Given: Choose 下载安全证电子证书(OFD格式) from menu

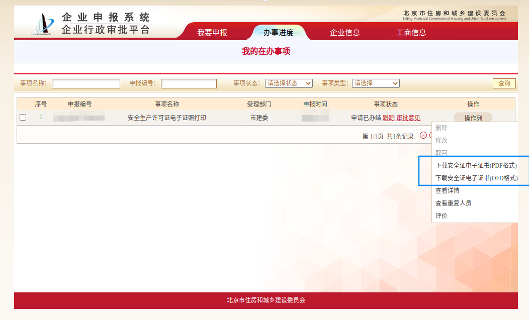Looking at the screenshot, I should 476,178.
